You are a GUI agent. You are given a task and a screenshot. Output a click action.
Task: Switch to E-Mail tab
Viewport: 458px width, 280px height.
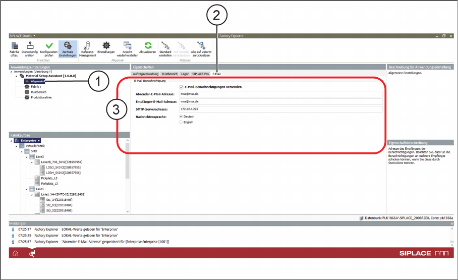point(216,74)
